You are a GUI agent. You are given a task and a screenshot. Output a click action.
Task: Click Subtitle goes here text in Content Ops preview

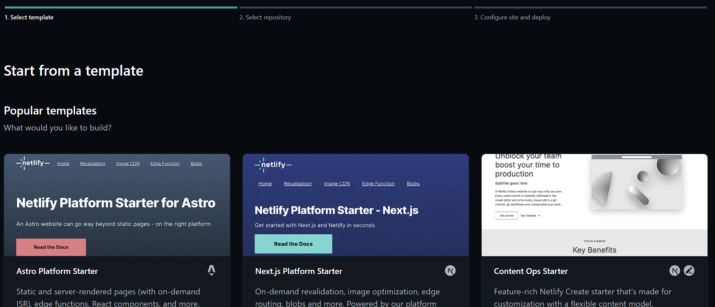pyautogui.click(x=511, y=183)
